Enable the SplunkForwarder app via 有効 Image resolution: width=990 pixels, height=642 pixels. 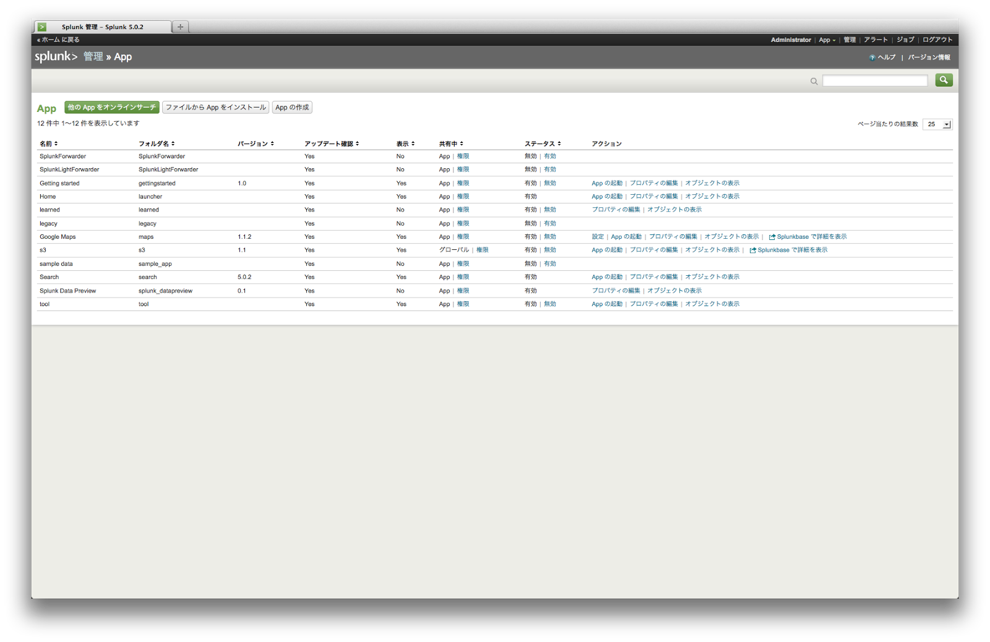(550, 156)
